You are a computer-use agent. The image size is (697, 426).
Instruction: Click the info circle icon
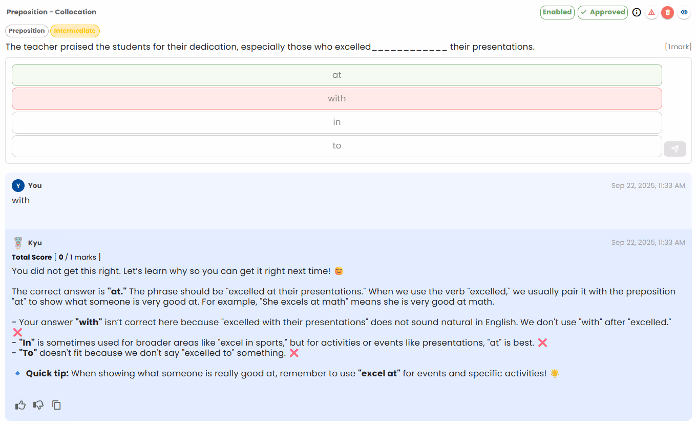coord(637,12)
